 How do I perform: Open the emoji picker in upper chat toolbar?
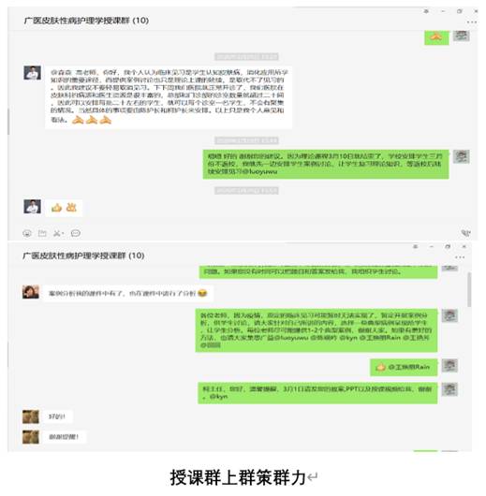(27, 233)
